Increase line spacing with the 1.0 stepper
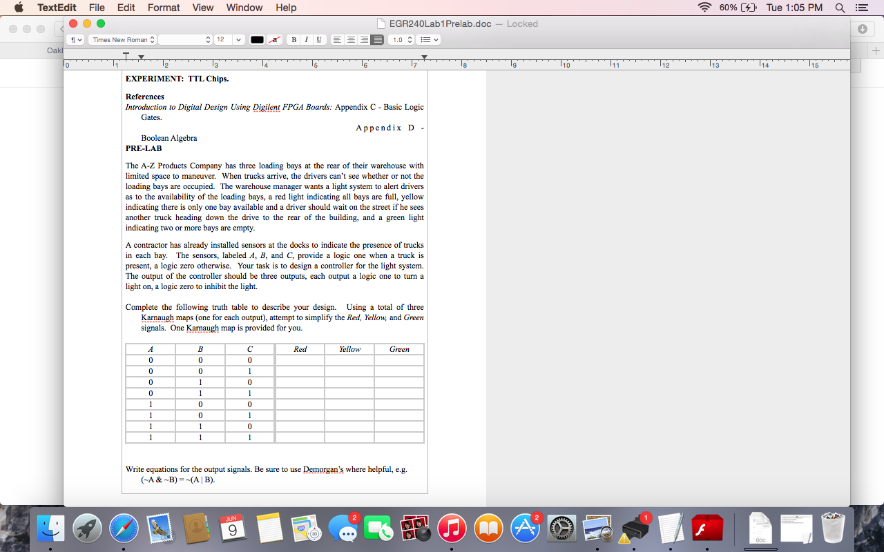This screenshot has width=884, height=552. click(x=410, y=37)
